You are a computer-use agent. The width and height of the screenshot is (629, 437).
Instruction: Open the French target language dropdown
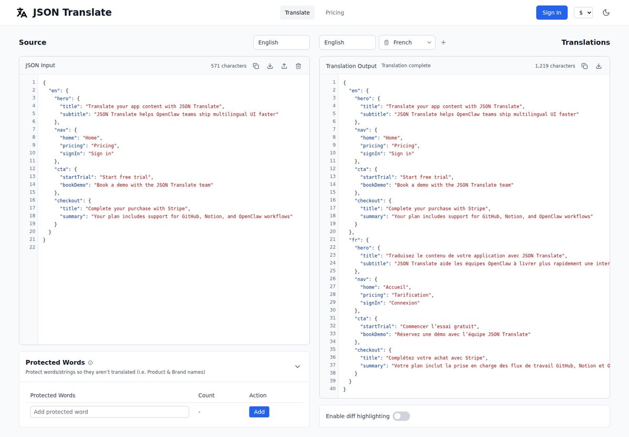click(x=407, y=42)
